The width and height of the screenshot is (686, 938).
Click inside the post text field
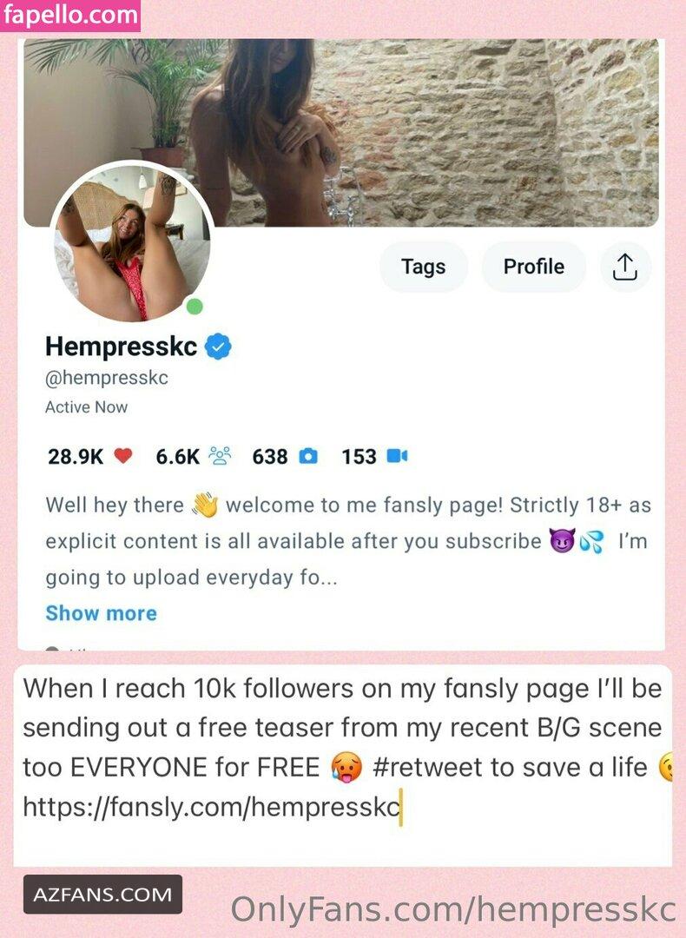pos(343,765)
